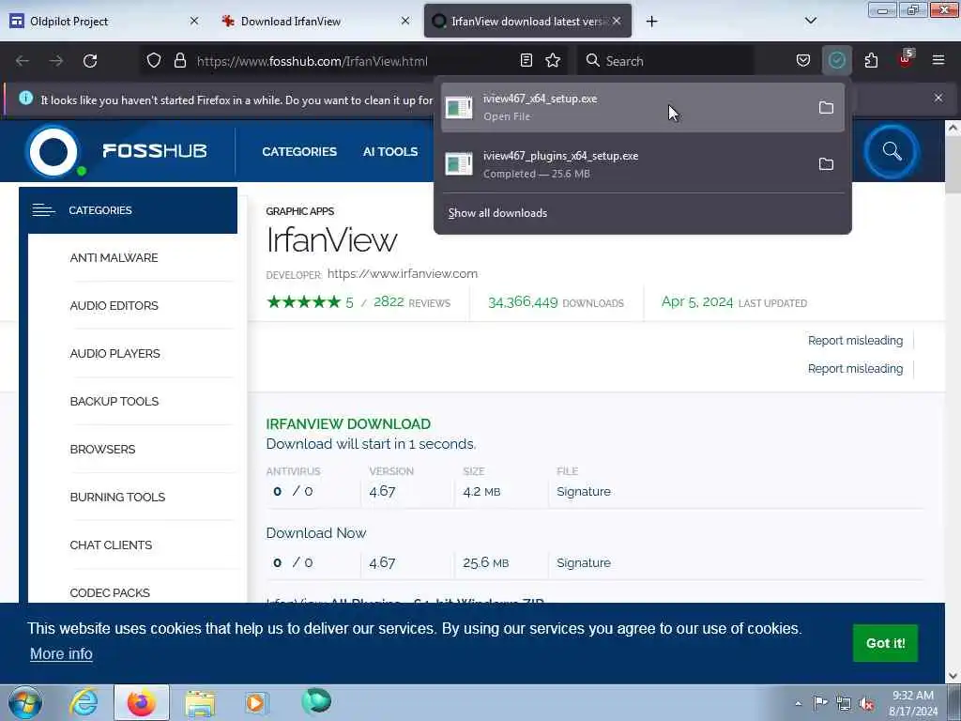The image size is (961, 721).
Task: Open the FossHub site search magnifier
Action: (x=892, y=151)
